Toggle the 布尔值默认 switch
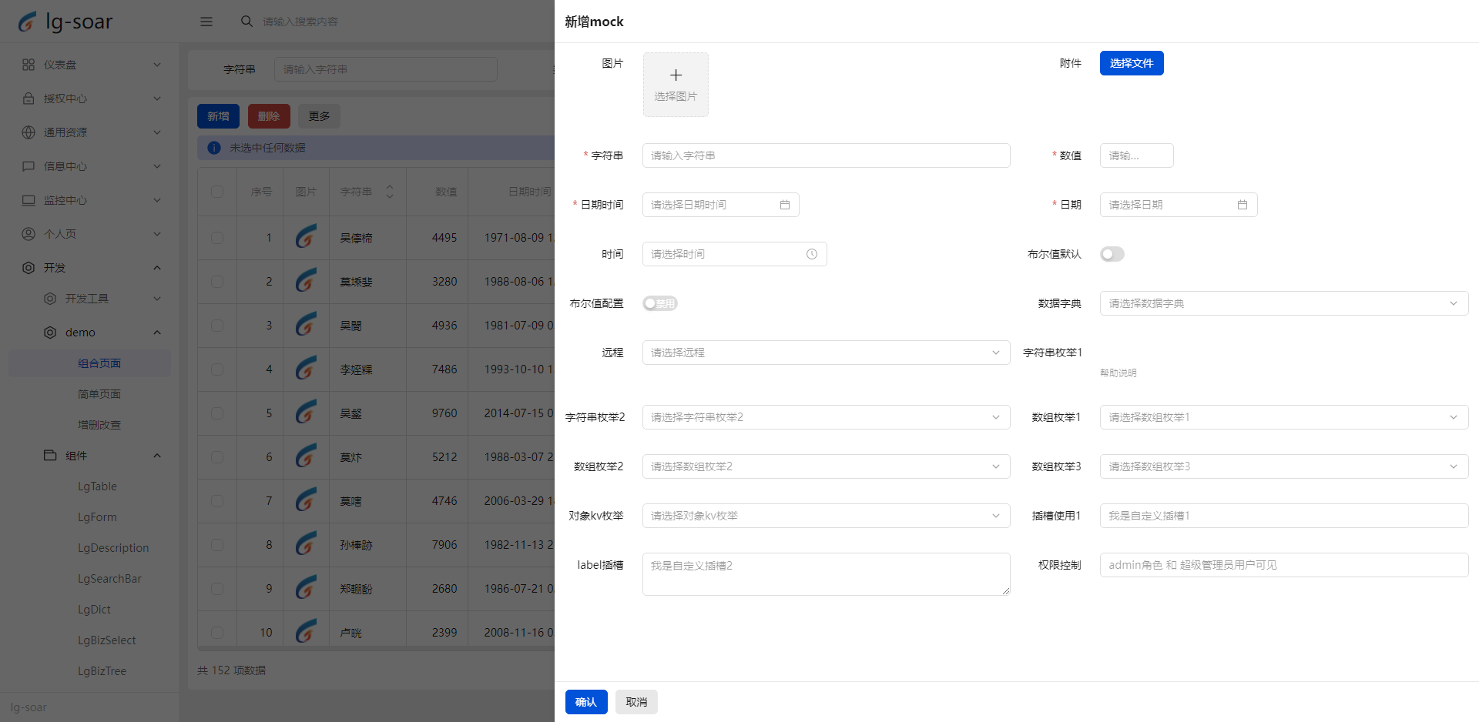The image size is (1479, 722). pos(1112,254)
